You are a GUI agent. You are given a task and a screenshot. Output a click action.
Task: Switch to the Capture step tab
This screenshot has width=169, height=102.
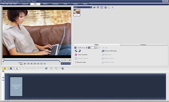pos(25,4)
